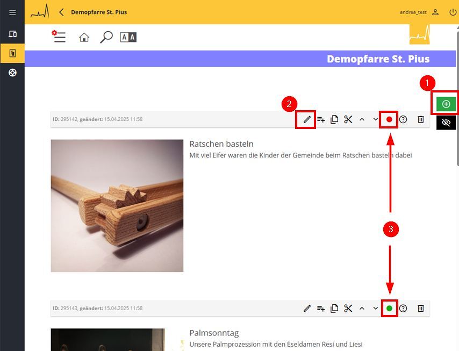The image size is (459, 351).
Task: Click the scissors cut icon for Ratschen basteln
Action: (348, 119)
